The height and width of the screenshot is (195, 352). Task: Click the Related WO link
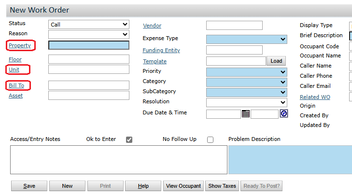315,97
